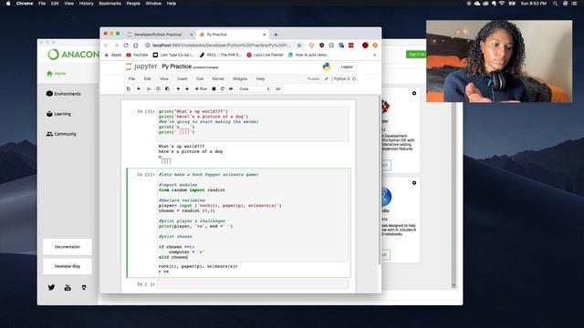Sign in to Anaconda Cloud
The image size is (584, 328).
416,55
